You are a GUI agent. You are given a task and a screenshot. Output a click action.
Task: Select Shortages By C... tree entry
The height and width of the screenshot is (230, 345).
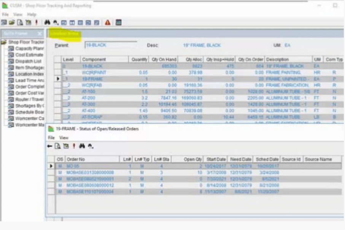[x=30, y=106]
